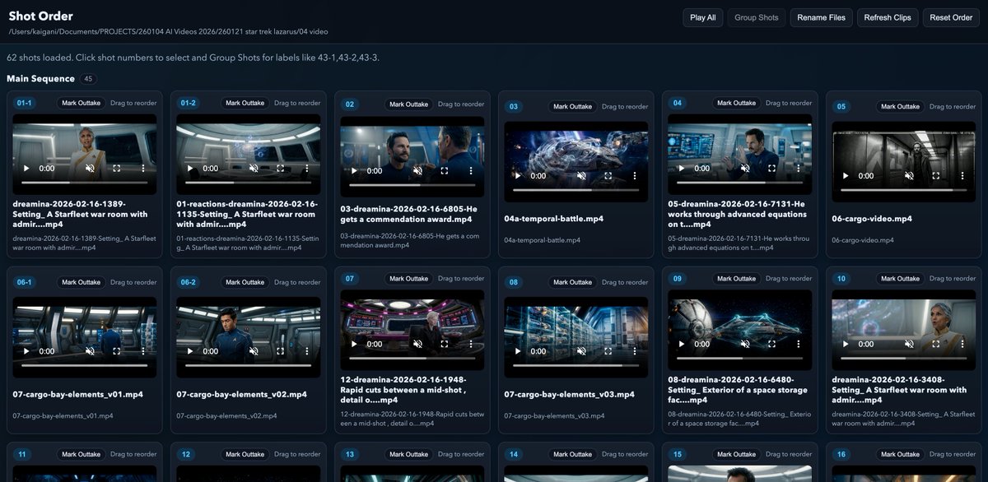The image size is (988, 482).
Task: Play the 06-cargo-video clip
Action: (x=846, y=176)
